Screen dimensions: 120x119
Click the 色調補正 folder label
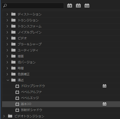pos(24,74)
